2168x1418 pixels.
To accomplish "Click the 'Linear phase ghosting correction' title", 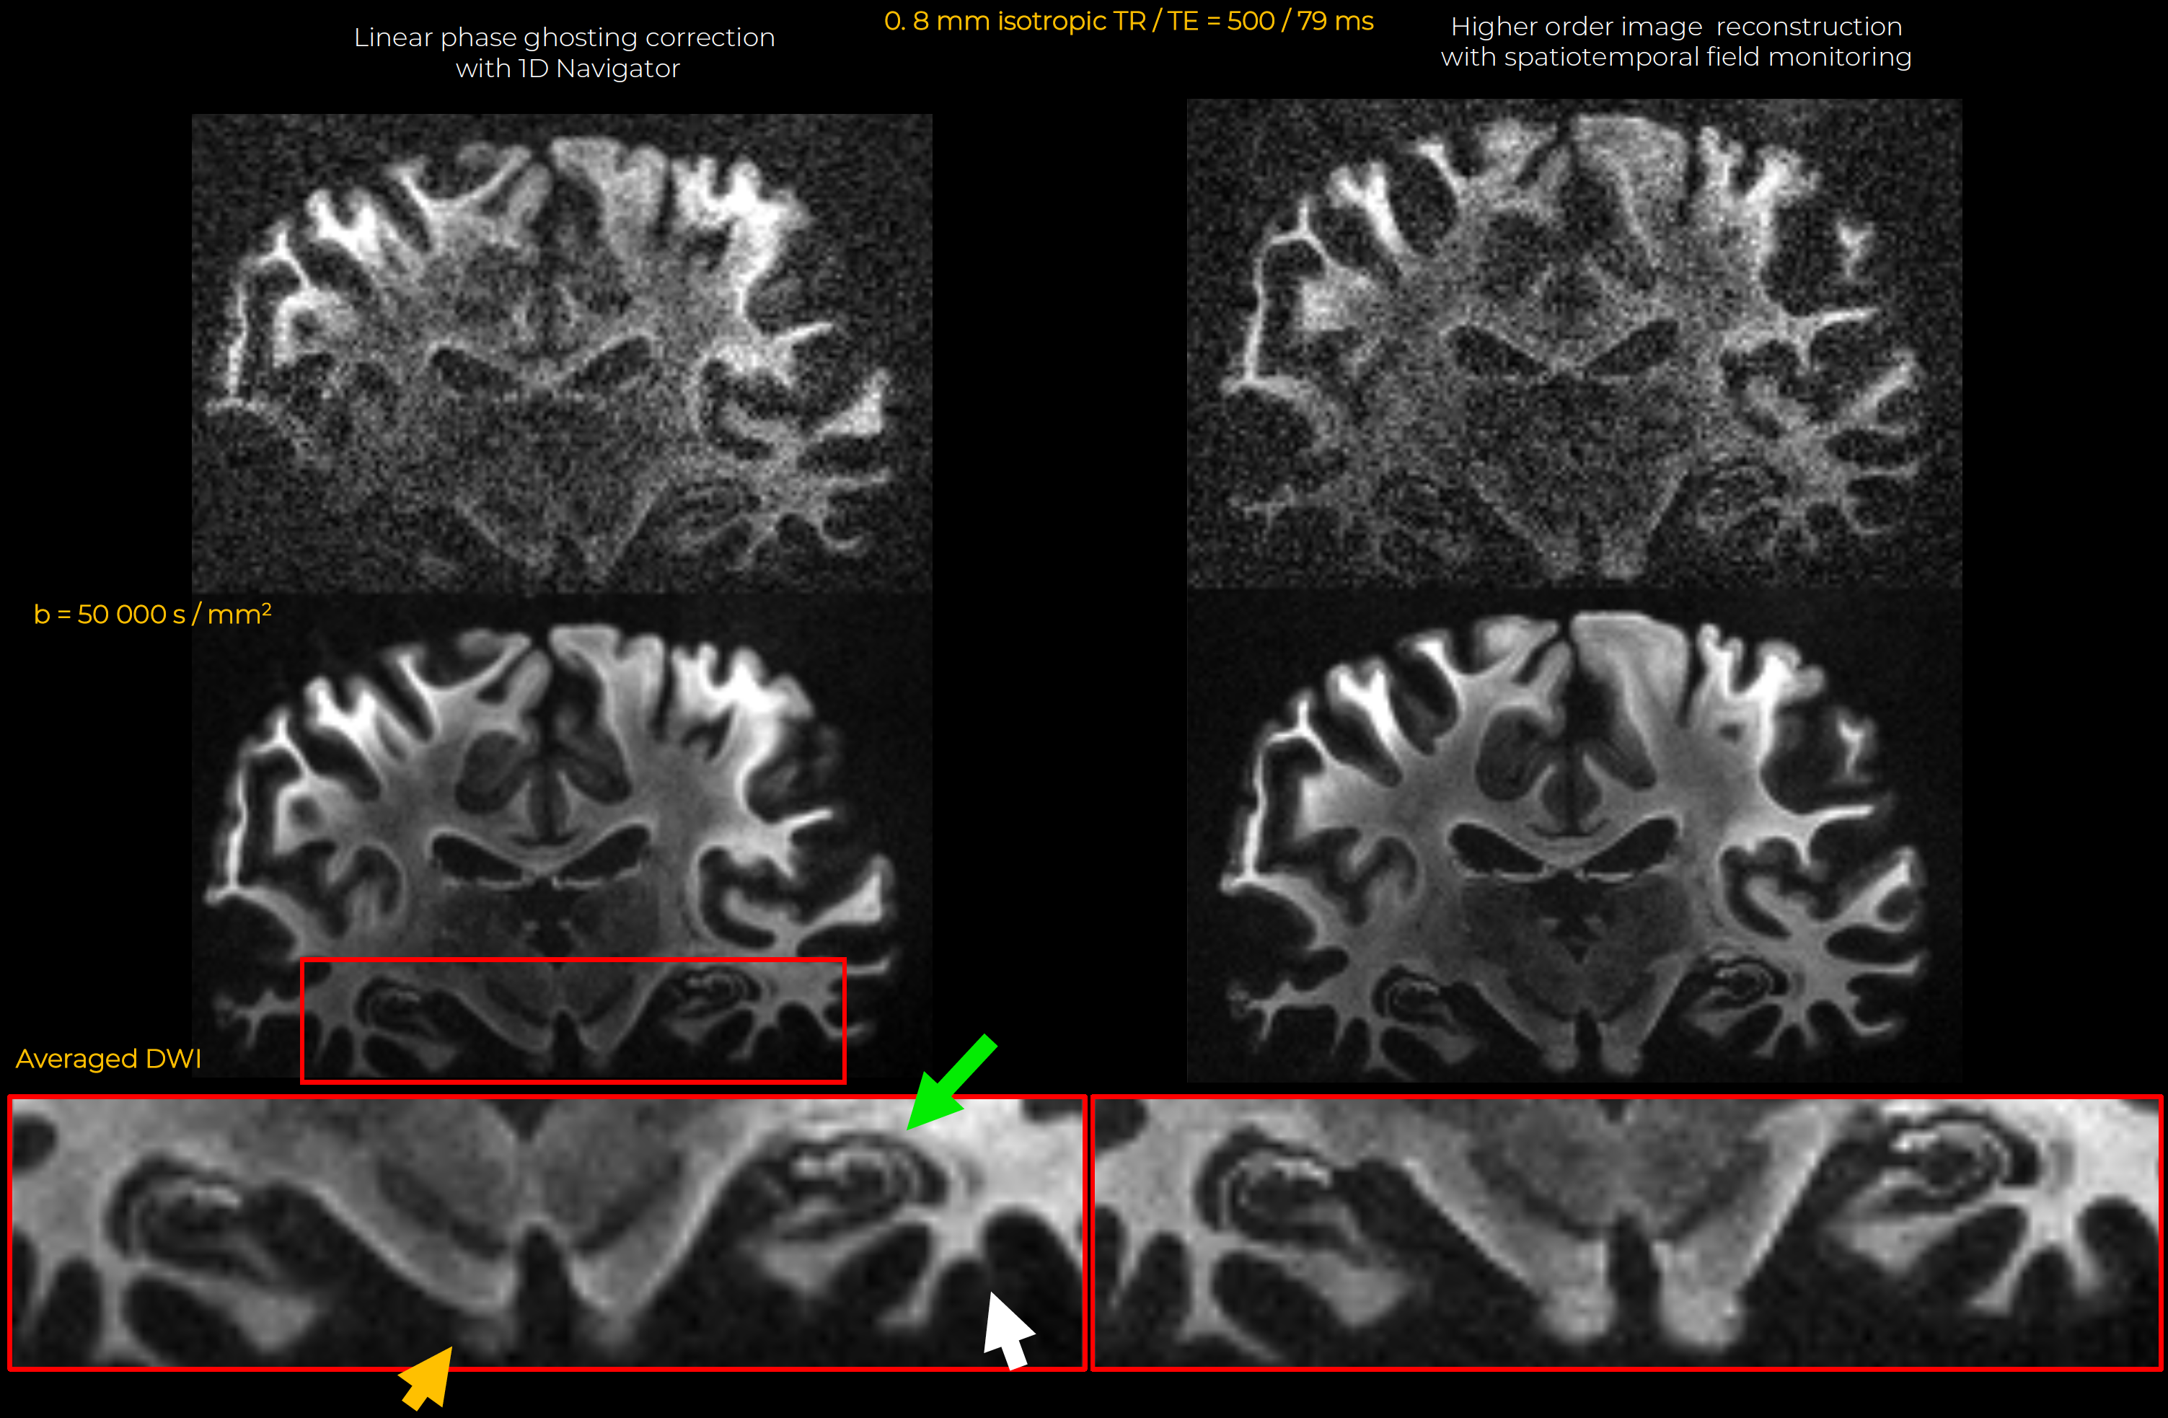I will [x=564, y=38].
